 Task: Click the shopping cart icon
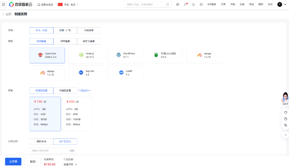[x=193, y=4]
